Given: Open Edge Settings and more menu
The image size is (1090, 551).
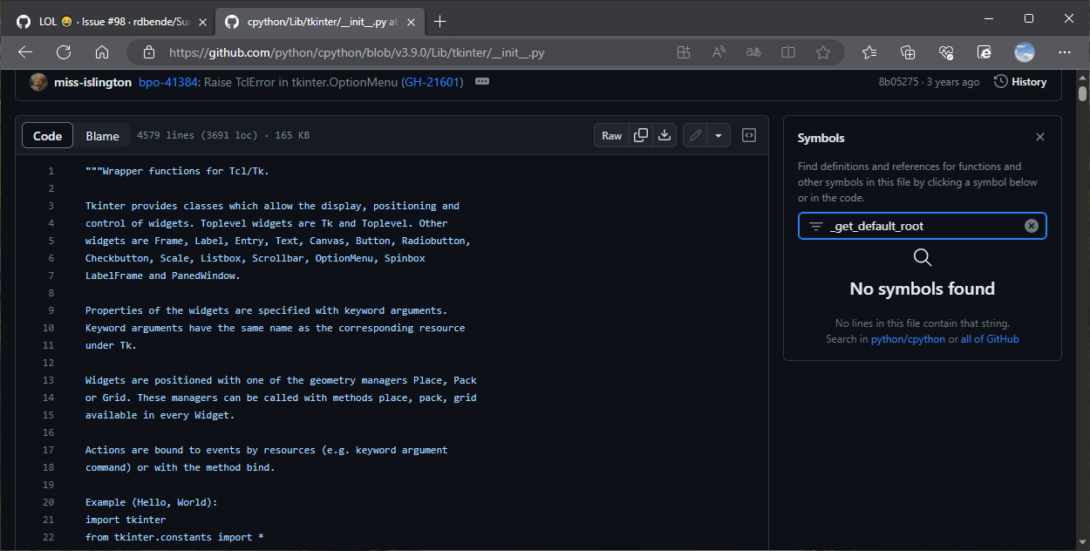Looking at the screenshot, I should point(1064,52).
